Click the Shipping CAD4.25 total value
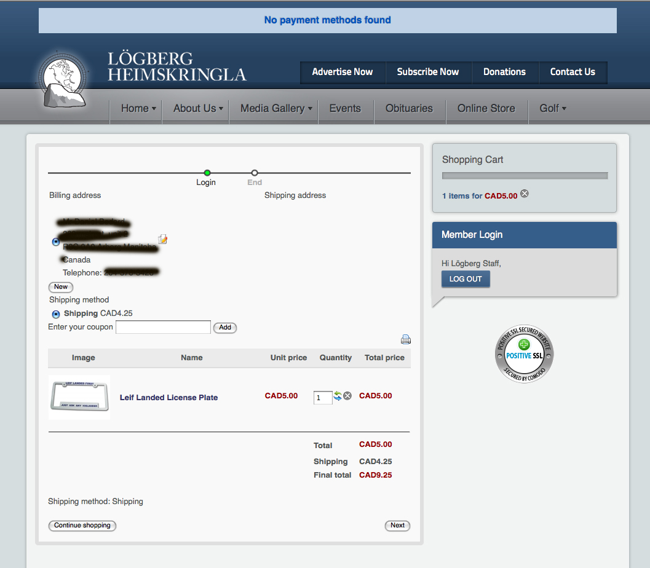This screenshot has height=568, width=650. click(375, 461)
